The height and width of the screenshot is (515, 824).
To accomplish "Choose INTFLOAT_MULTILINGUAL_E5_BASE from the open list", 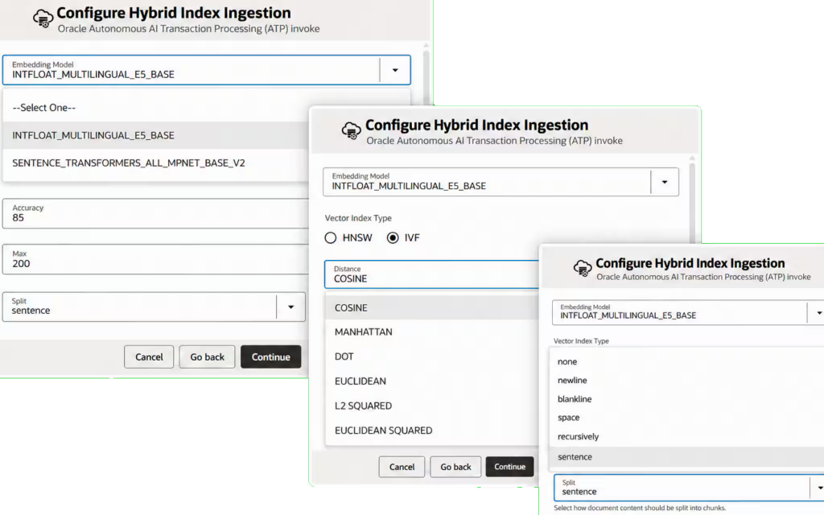I will pos(155,135).
